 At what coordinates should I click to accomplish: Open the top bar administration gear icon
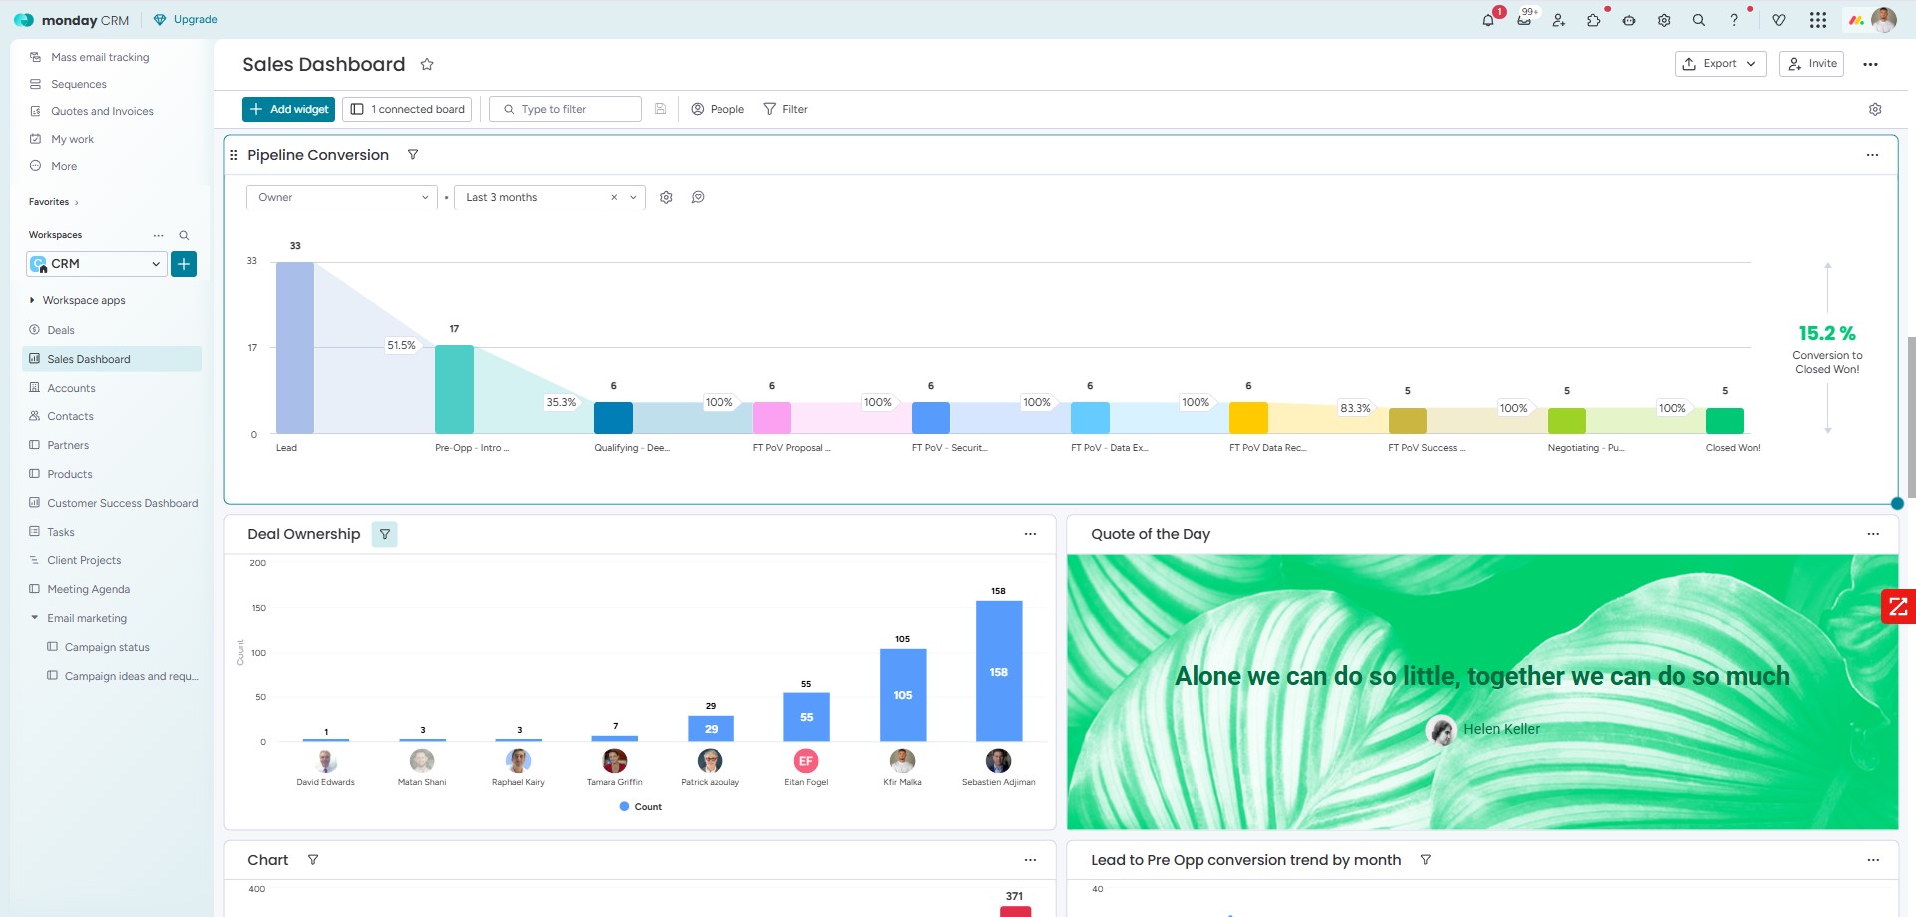(1664, 20)
